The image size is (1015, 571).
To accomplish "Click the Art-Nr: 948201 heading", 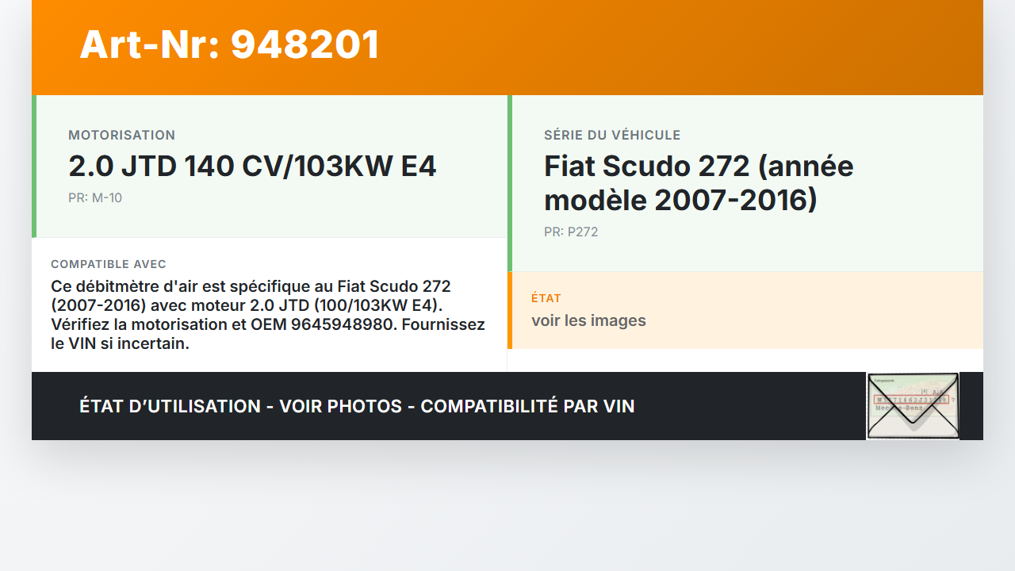I will click(229, 44).
